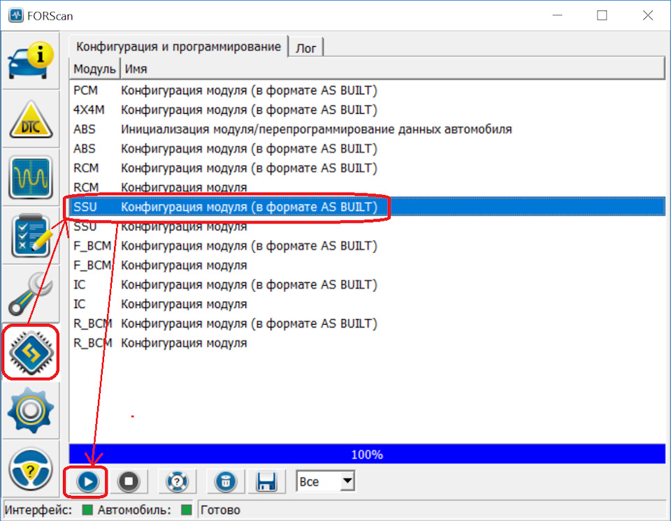Viewport: 671px width, 521px height.
Task: Click the 'Имя' column header
Action: pyautogui.click(x=392, y=69)
